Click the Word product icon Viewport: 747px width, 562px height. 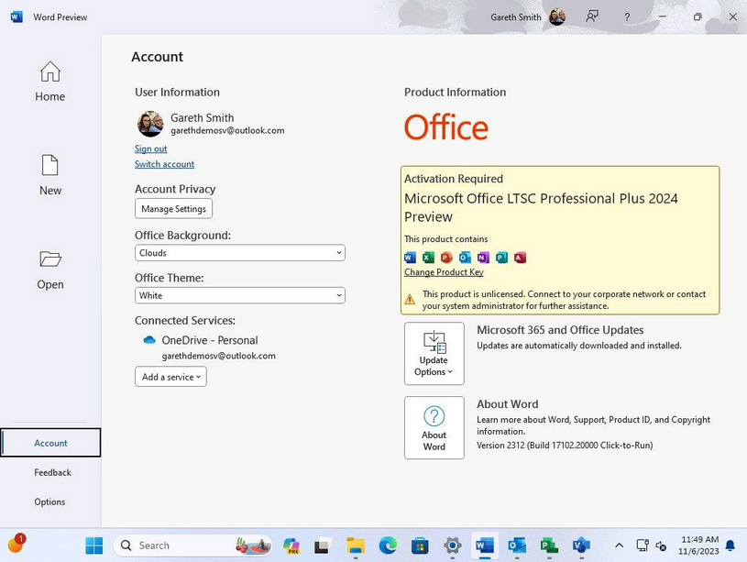(410, 258)
